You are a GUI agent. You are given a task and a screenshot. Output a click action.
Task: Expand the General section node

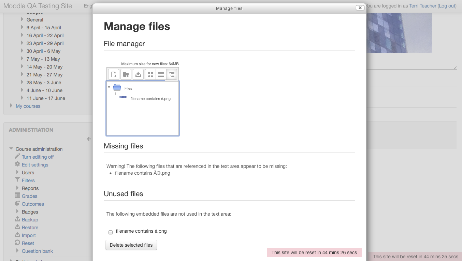coord(22,19)
